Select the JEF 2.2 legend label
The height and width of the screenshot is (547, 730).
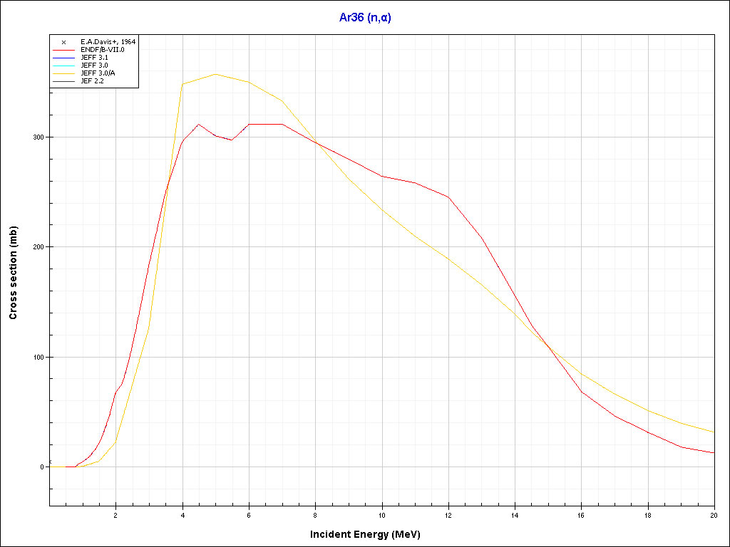[x=92, y=81]
